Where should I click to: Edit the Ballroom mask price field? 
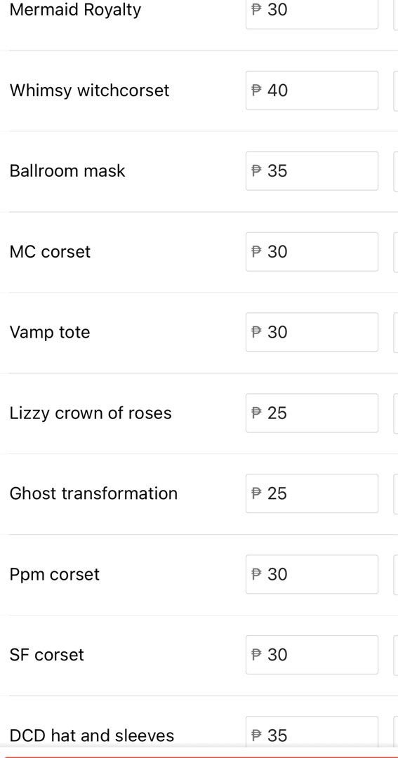coord(312,171)
